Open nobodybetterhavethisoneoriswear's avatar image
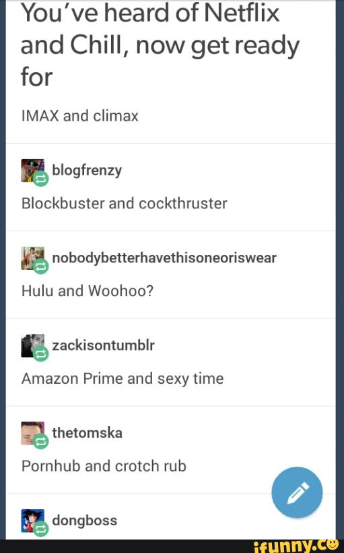344x553 pixels. pyautogui.click(x=33, y=258)
